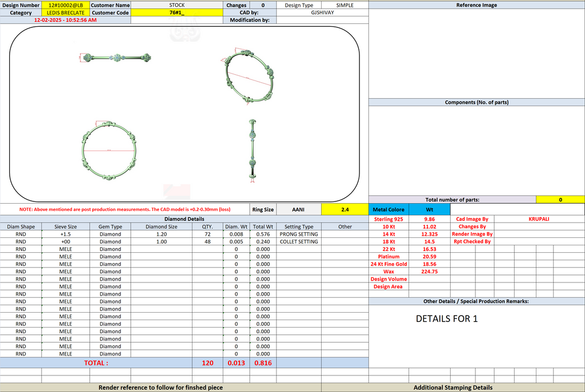585x392 pixels.
Task: Click diamond size 1.20 cell
Action: 162,234
